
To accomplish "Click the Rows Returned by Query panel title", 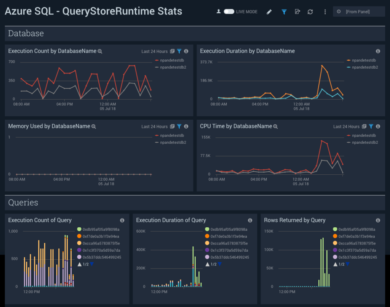I will click(x=294, y=220).
